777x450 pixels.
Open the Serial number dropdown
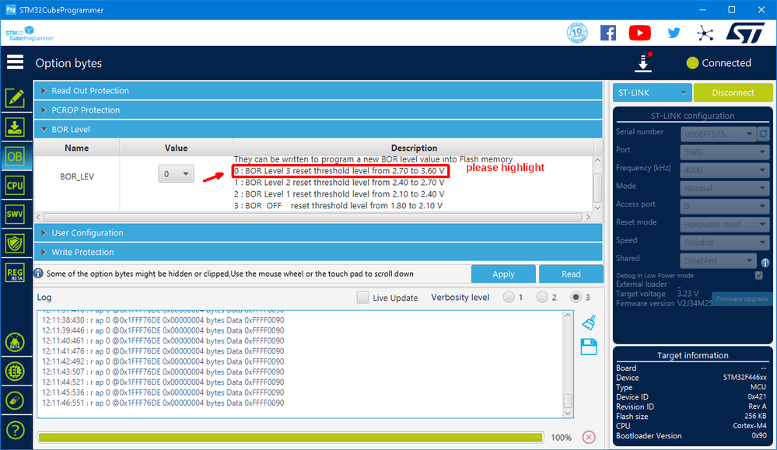coord(718,134)
